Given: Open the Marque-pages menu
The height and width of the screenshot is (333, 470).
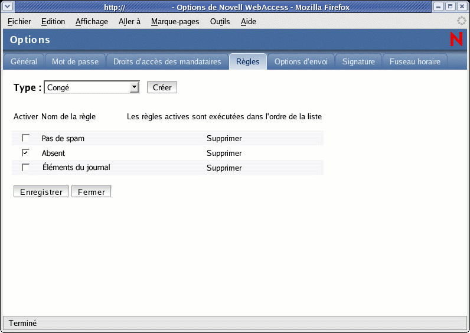Looking at the screenshot, I should click(x=175, y=22).
